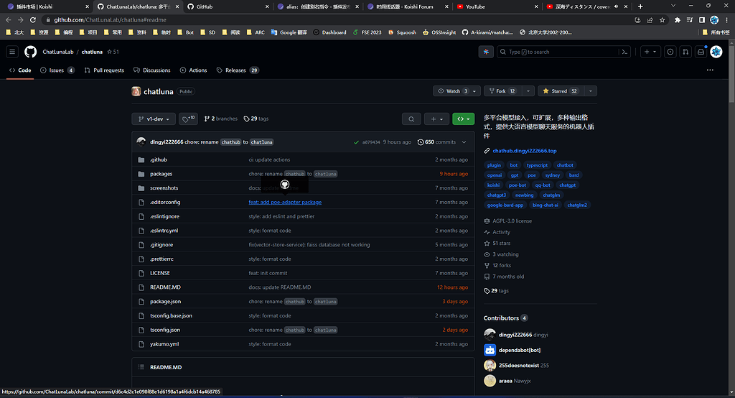The height and width of the screenshot is (398, 735).
Task: Go back with browser back arrow
Action: pyautogui.click(x=9, y=19)
